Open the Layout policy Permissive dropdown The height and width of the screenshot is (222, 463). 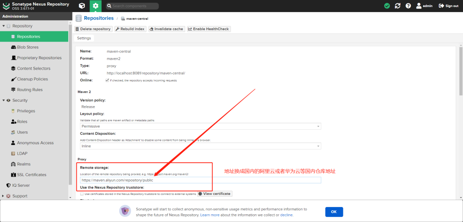(201, 126)
